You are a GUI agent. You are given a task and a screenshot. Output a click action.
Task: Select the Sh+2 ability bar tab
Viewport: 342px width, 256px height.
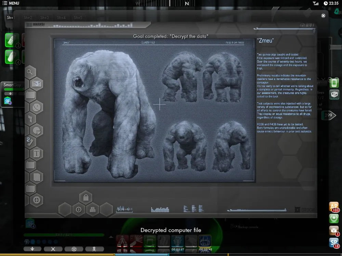click(28, 17)
